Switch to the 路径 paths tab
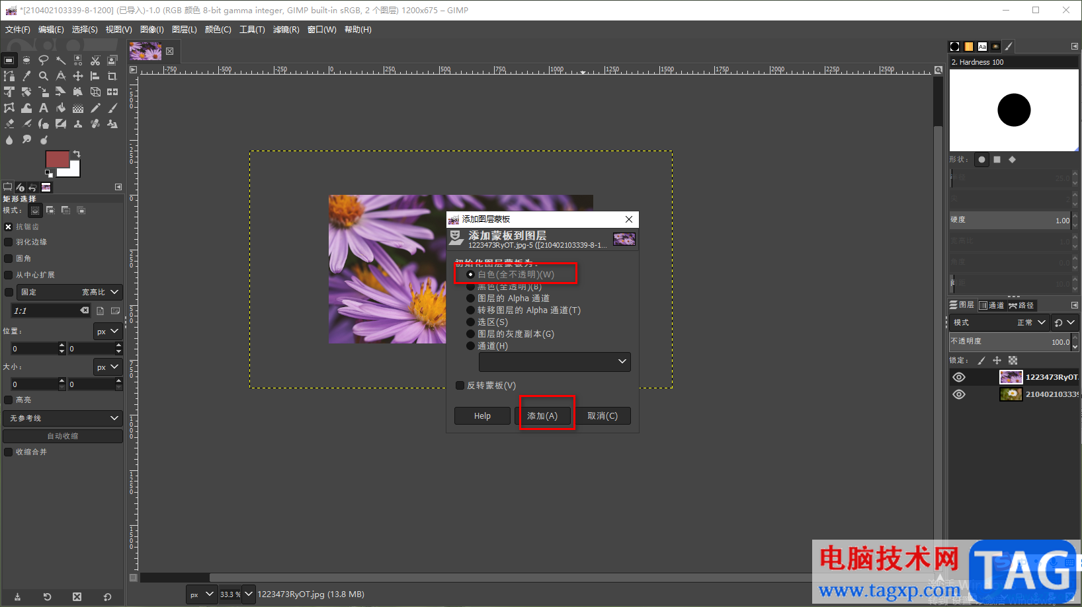The width and height of the screenshot is (1082, 607). click(1022, 305)
